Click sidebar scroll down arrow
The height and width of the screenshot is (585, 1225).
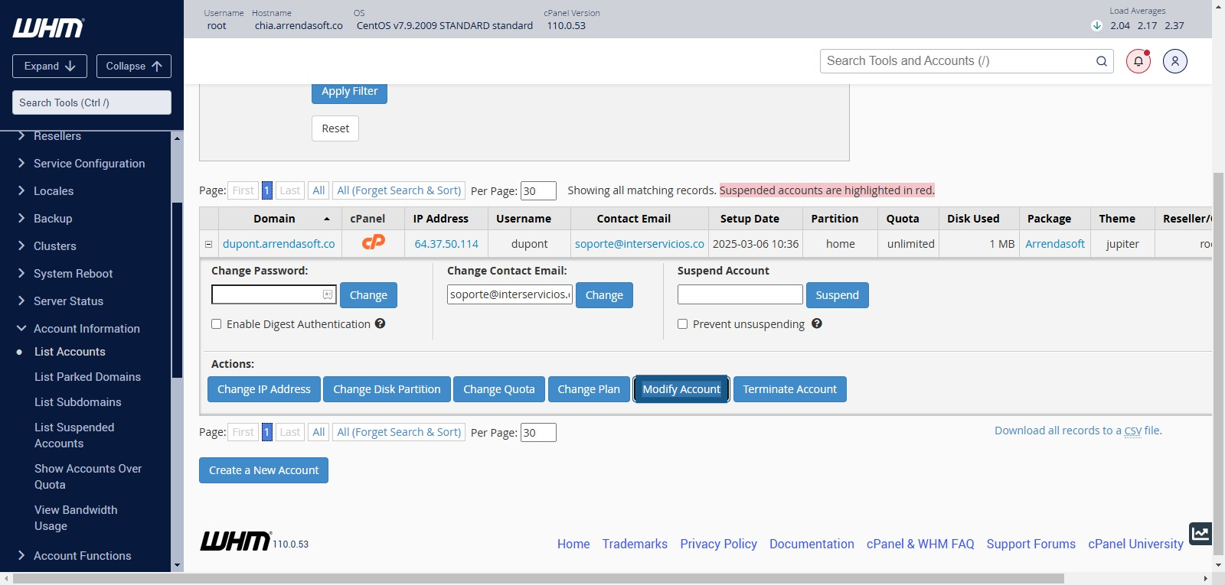[178, 566]
